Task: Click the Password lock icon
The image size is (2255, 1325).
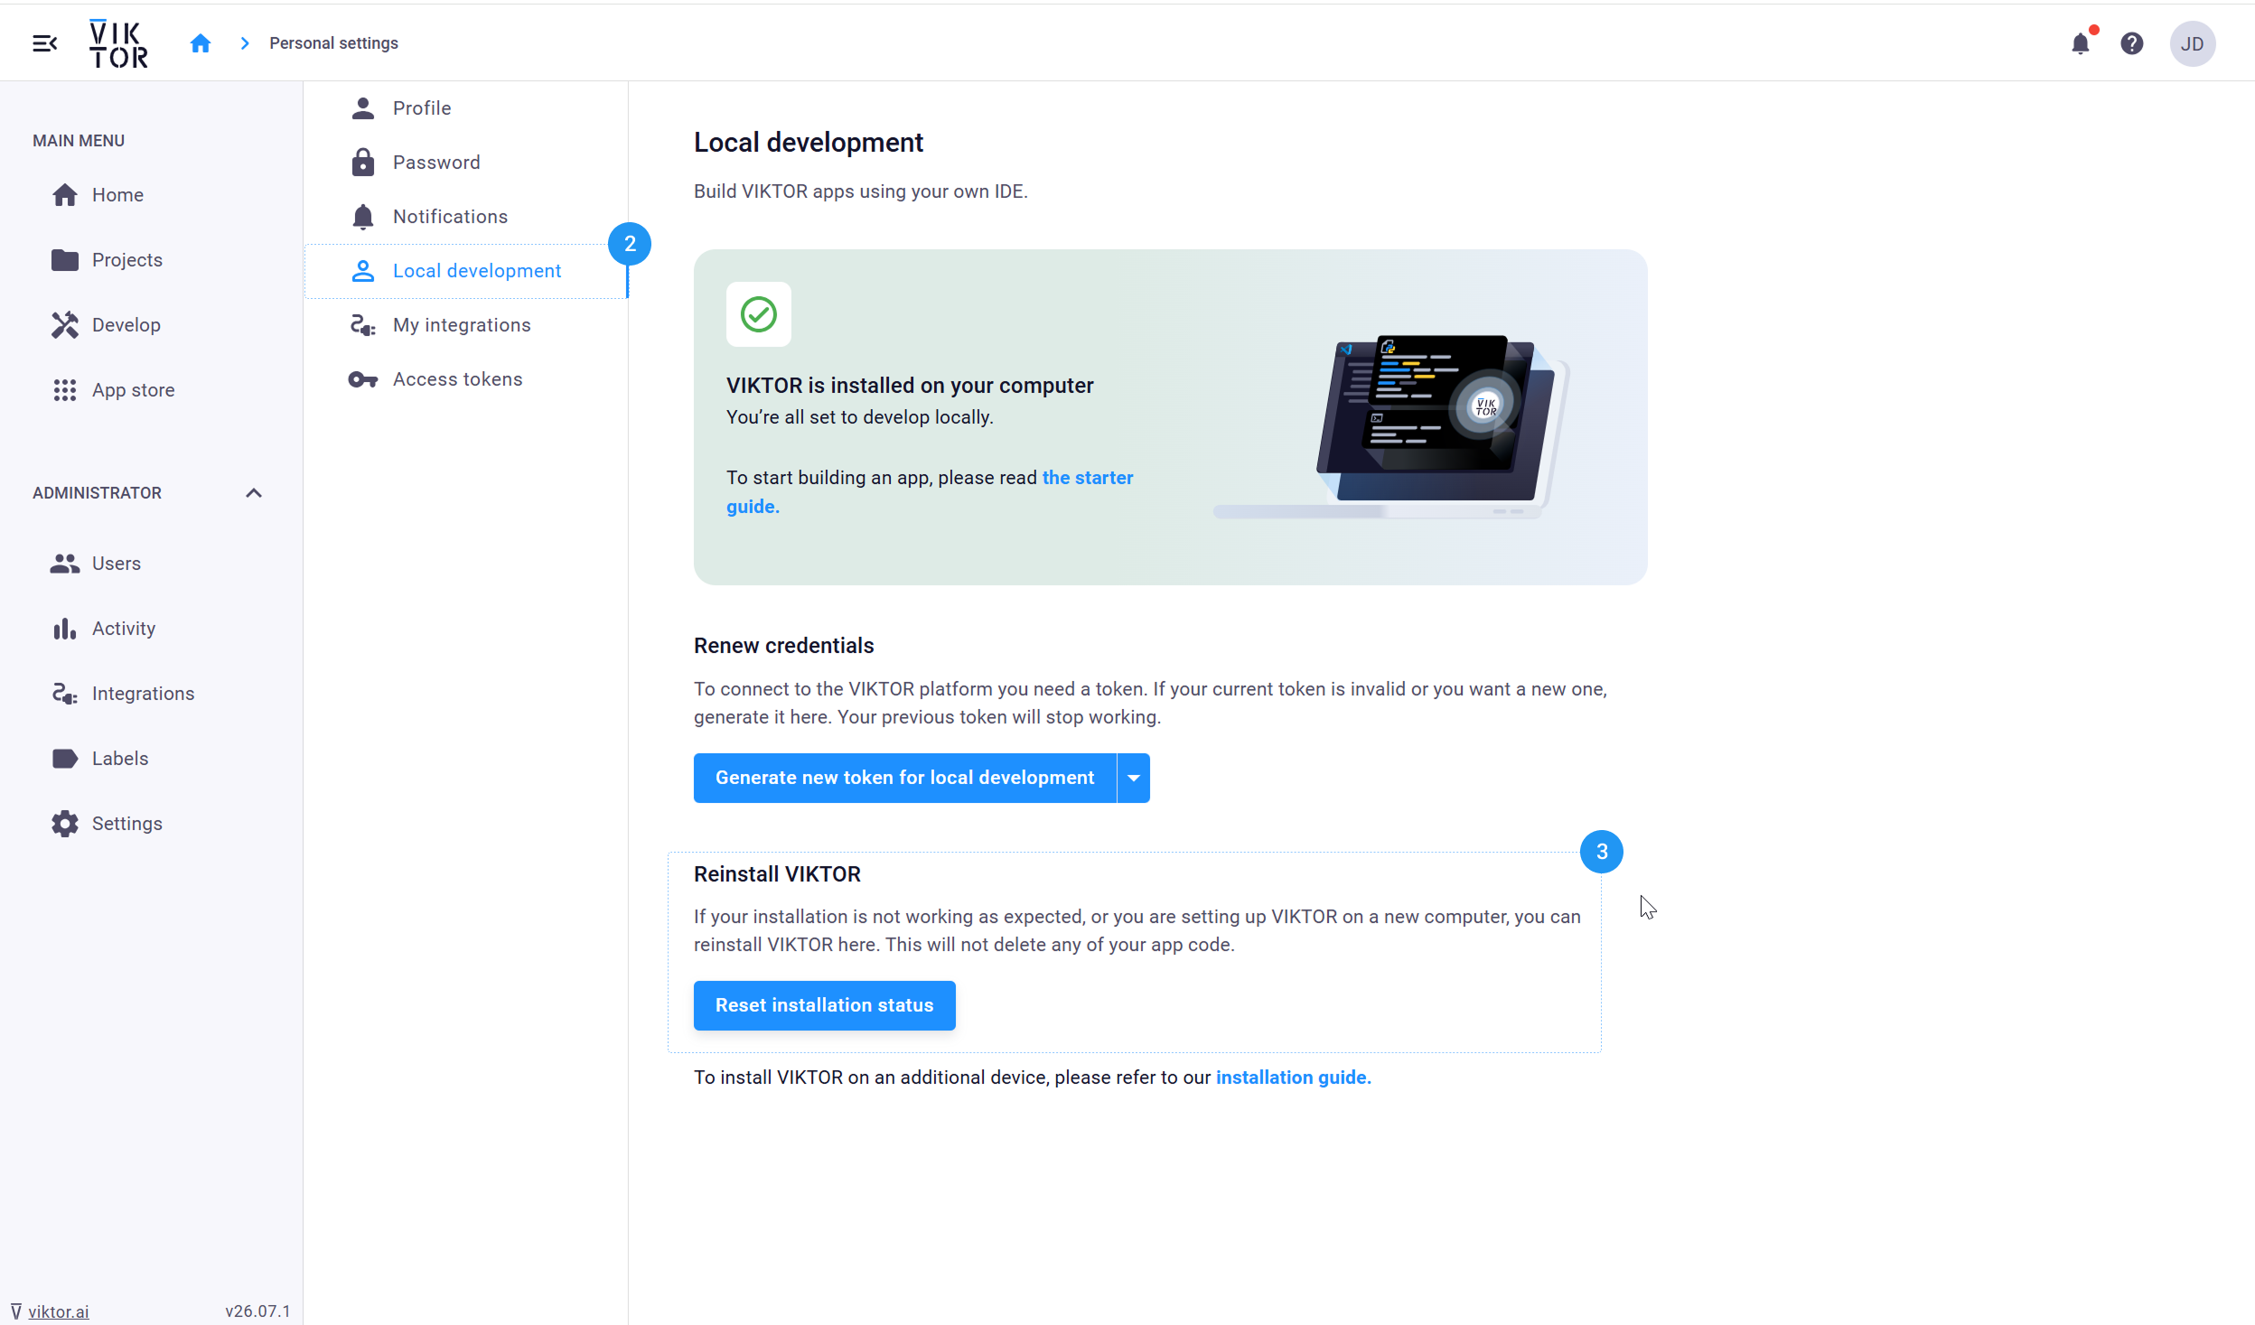Action: [363, 163]
